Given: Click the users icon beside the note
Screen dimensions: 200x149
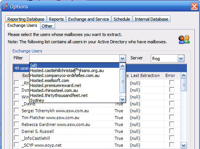Looking at the screenshot, I should pyautogui.click(x=184, y=39).
